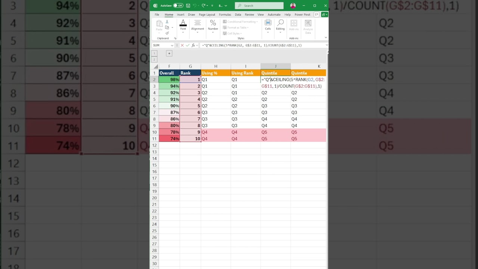Open the Font group icon
The image size is (478, 269).
183,23
